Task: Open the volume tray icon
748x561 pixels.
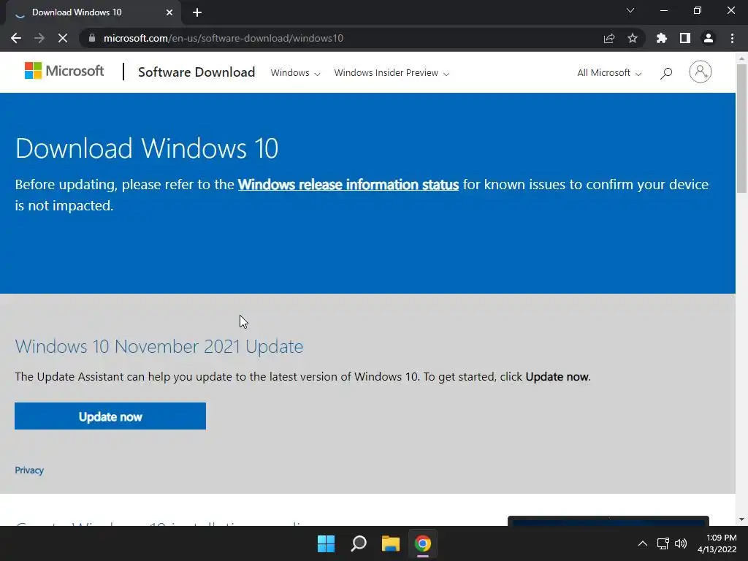Action: tap(681, 543)
